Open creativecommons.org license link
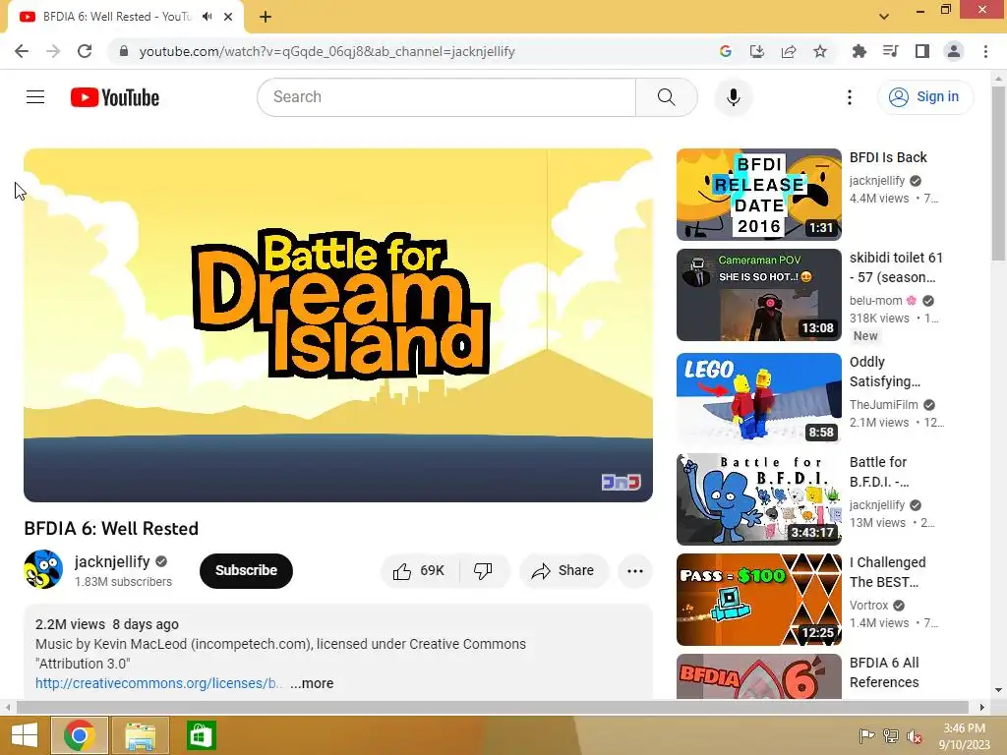The width and height of the screenshot is (1007, 755). 158,683
